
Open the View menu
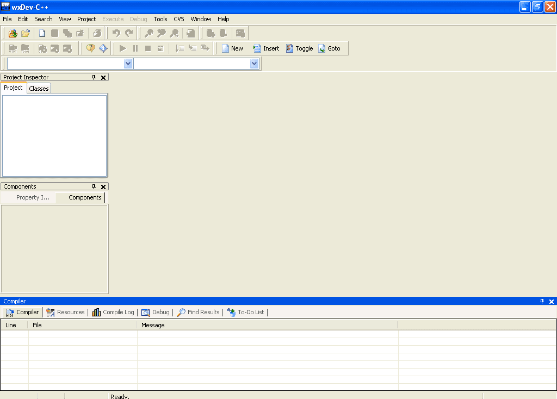point(65,19)
